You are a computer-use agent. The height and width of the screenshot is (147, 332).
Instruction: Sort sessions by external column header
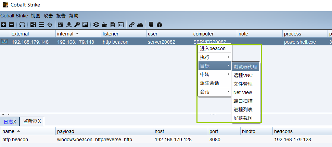[33, 34]
